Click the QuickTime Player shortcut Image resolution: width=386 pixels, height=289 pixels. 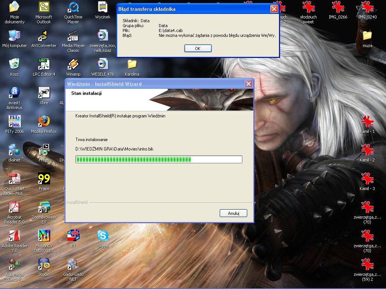tap(73, 12)
